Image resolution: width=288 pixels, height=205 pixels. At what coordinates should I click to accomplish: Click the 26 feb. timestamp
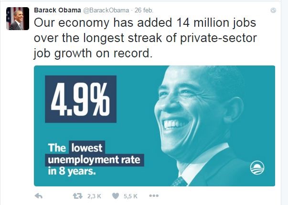pos(144,11)
